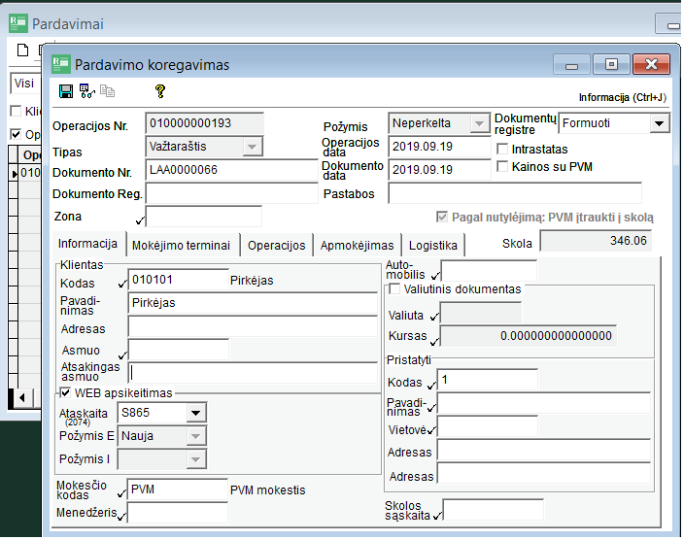Click the Dokumento data field
This screenshot has width=684, height=540.
[x=439, y=170]
